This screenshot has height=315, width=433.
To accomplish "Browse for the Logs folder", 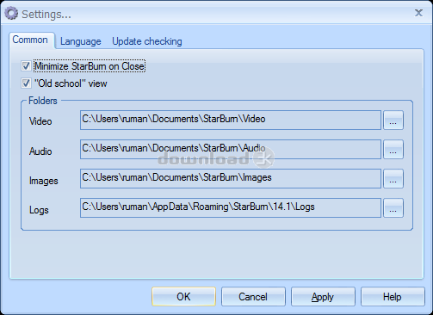I will tap(393, 208).
